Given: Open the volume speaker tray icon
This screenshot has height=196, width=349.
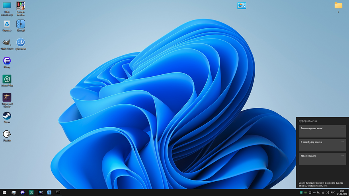Looking at the screenshot, I should click(327, 193).
